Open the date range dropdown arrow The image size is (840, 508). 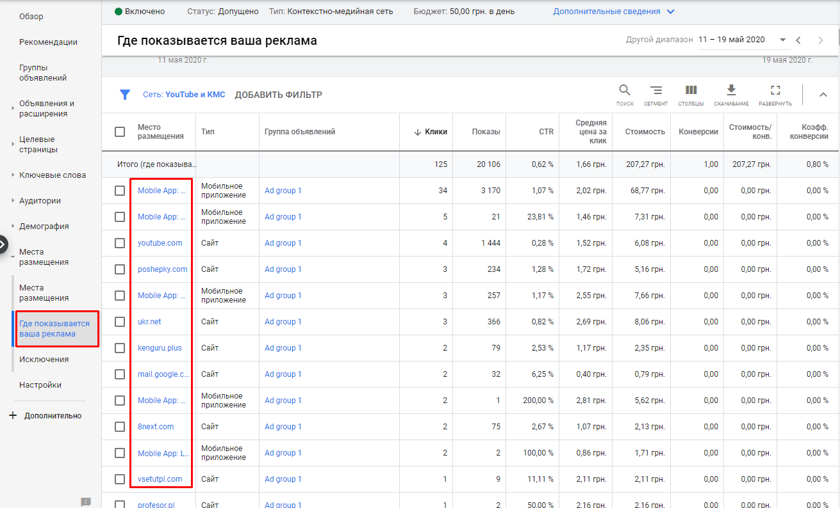(x=782, y=40)
